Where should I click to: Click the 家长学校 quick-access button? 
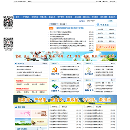tap(100, 41)
